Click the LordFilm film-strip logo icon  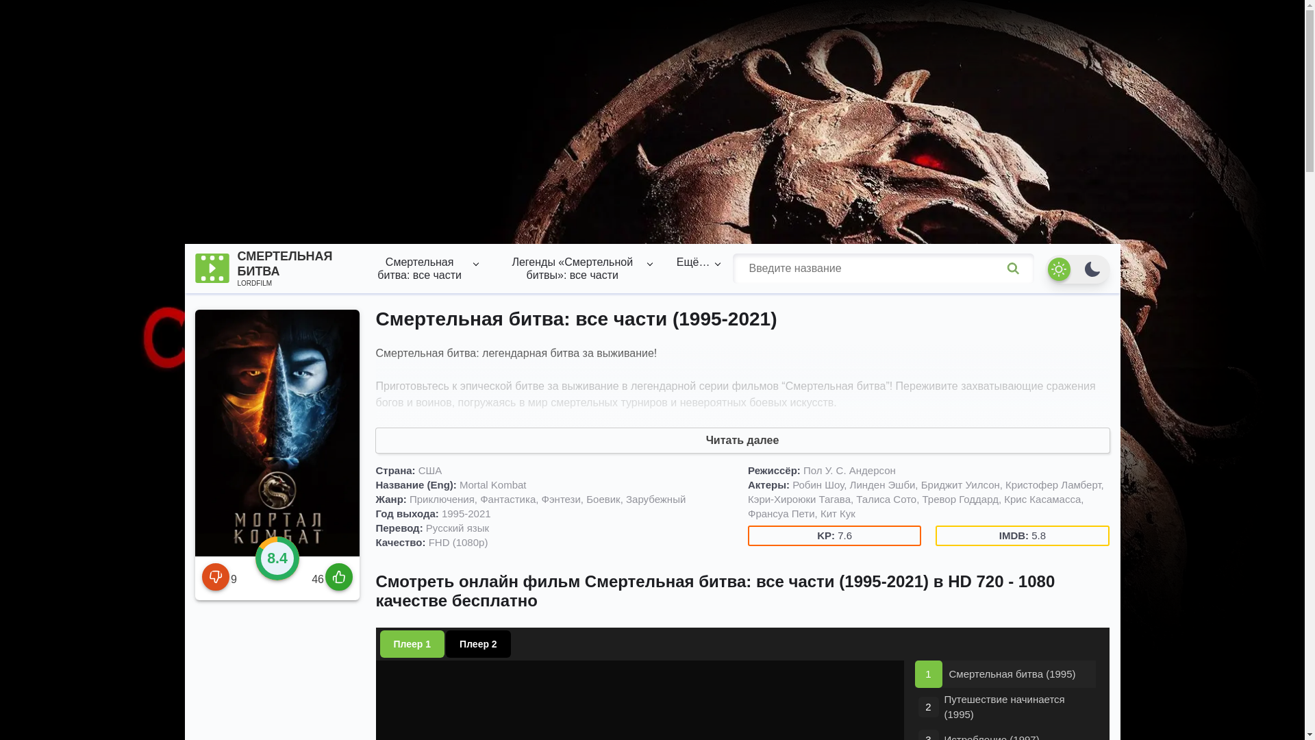tap(212, 269)
